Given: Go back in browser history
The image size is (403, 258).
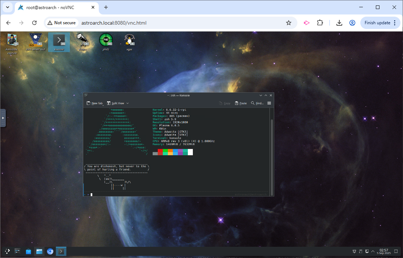Looking at the screenshot, I should pyautogui.click(x=8, y=23).
